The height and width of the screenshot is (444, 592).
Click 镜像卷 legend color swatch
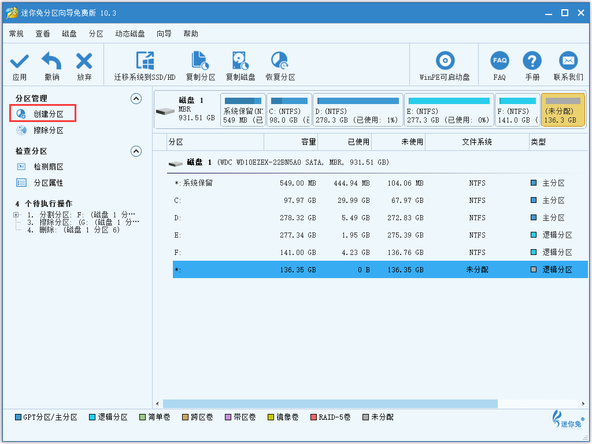[271, 417]
